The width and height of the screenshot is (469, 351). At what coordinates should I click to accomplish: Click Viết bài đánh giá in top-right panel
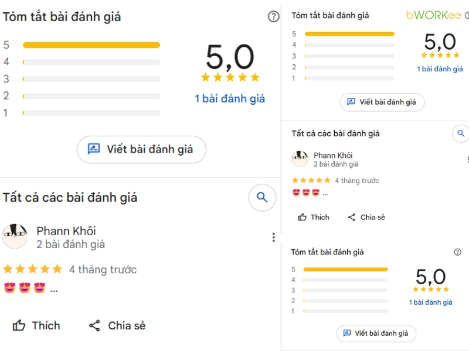pyautogui.click(x=382, y=102)
